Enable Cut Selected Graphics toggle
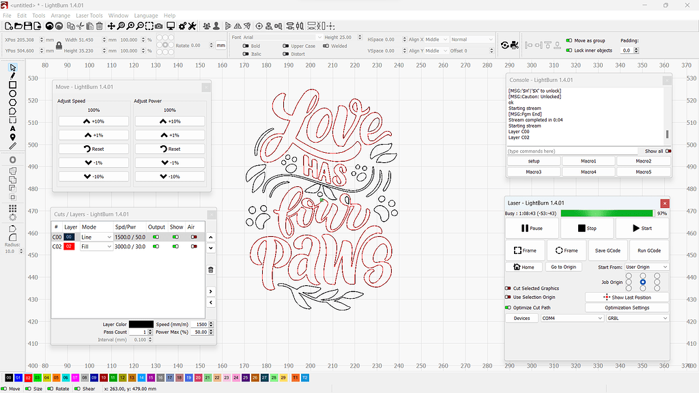Image resolution: width=699 pixels, height=393 pixels. [508, 289]
